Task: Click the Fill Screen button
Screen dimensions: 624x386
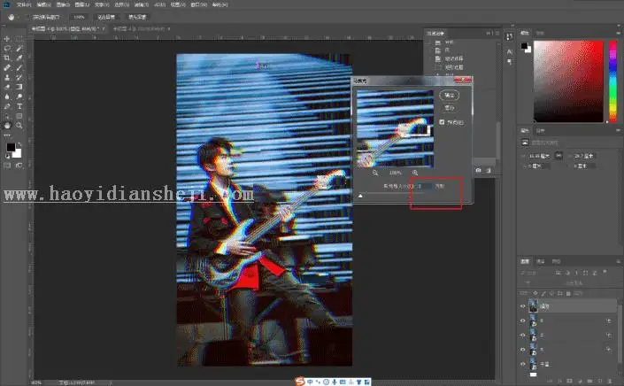Action: [137, 17]
